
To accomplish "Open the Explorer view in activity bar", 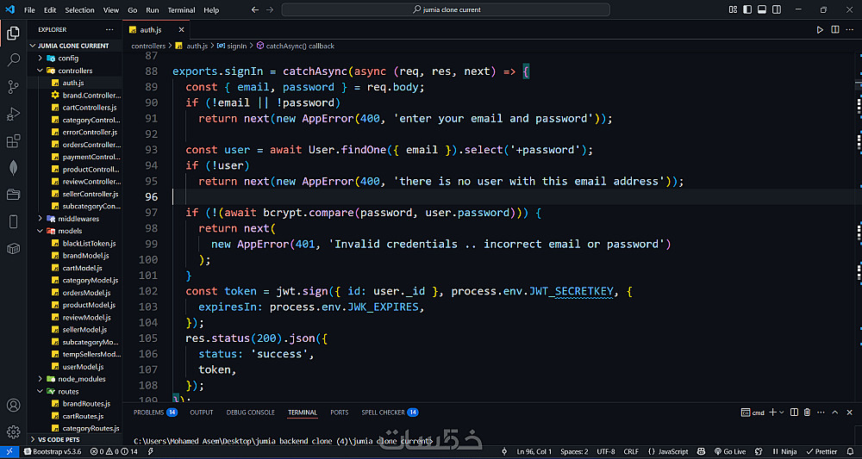I will (13, 34).
